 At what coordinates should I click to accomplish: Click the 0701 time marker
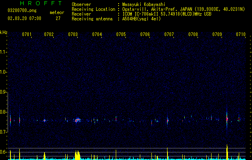26,34
